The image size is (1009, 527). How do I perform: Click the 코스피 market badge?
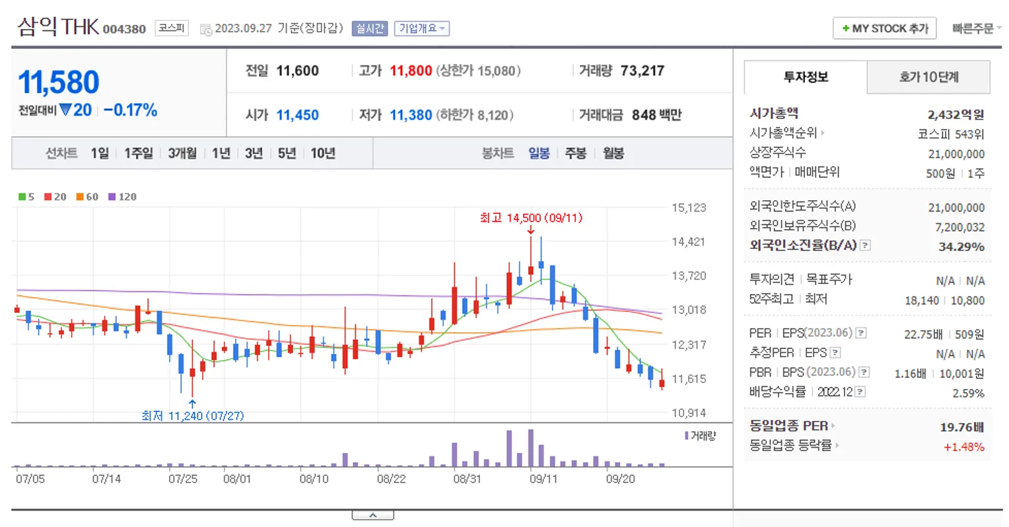(172, 28)
